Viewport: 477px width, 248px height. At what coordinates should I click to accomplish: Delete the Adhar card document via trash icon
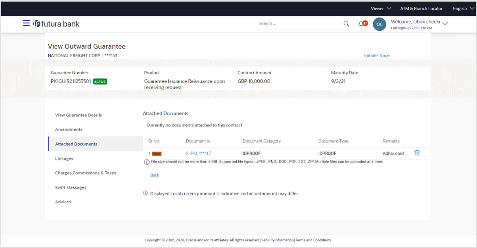click(x=417, y=153)
